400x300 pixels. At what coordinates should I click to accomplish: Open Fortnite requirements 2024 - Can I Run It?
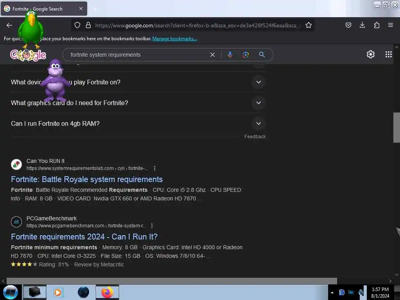pos(84,237)
